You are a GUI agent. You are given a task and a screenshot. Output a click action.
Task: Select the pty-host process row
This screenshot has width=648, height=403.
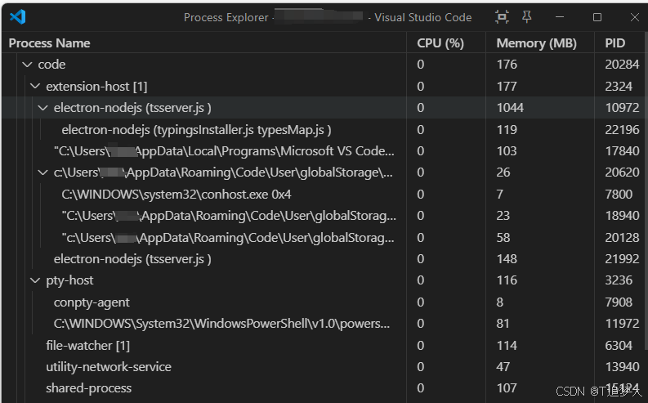click(x=323, y=280)
